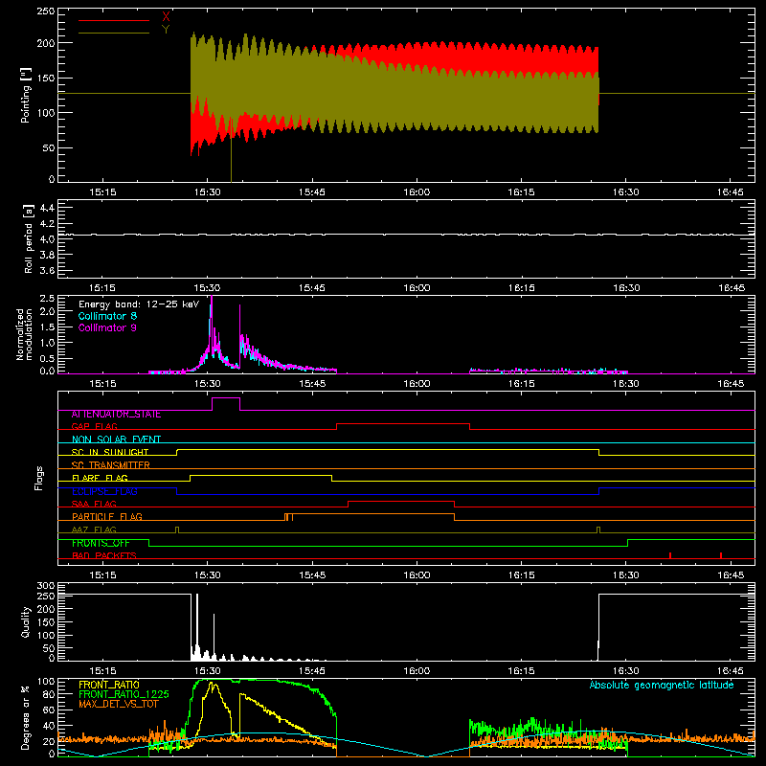Viewport: 766px width, 766px height.
Task: Click the GAP_FLAG label
Action: [94, 426]
